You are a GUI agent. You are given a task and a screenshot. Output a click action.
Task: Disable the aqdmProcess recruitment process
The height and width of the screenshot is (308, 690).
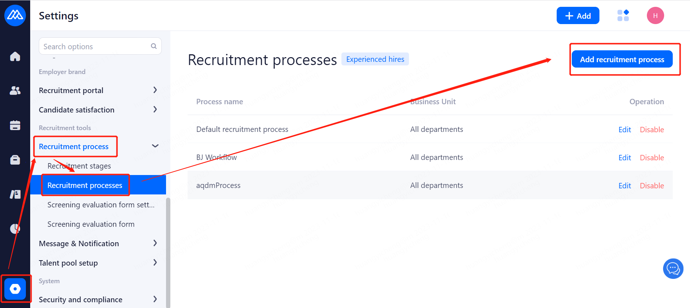pyautogui.click(x=652, y=185)
